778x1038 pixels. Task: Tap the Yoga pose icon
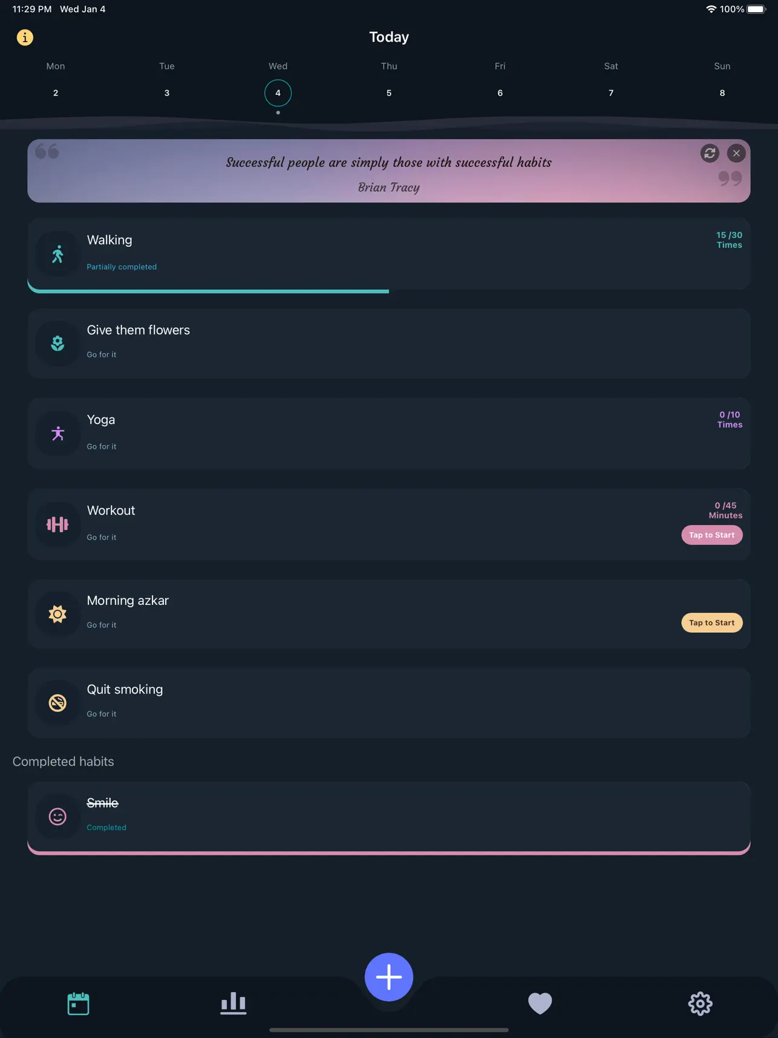click(57, 434)
